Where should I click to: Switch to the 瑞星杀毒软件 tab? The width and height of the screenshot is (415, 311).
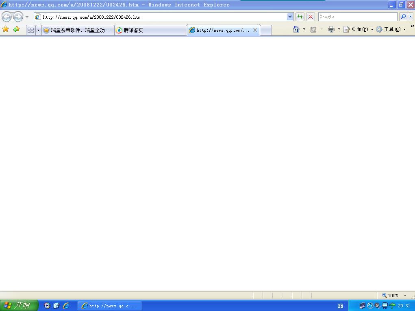[78, 30]
